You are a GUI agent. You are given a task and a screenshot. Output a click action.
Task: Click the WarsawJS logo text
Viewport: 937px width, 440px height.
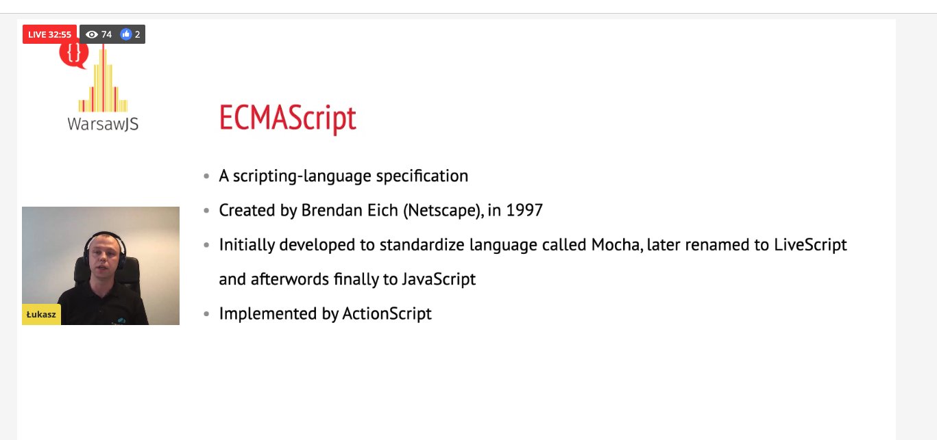point(103,124)
